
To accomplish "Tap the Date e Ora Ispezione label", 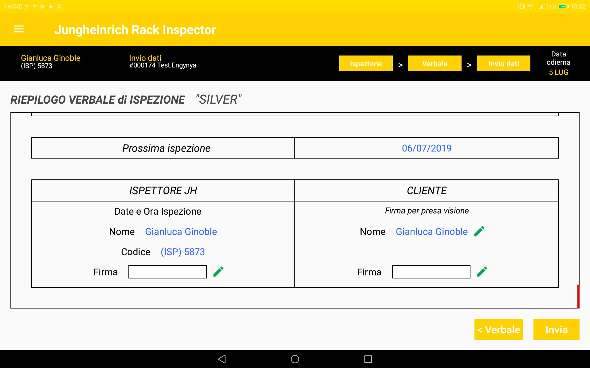I will click(x=158, y=211).
